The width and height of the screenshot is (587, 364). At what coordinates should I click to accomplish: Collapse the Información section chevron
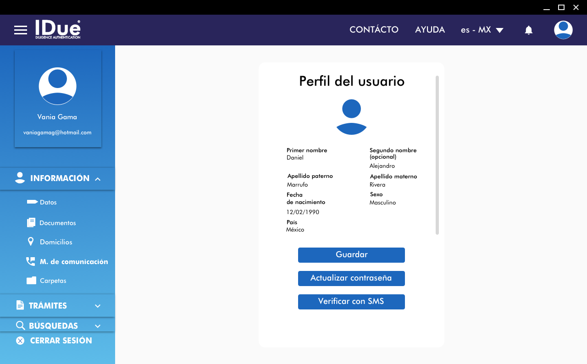[98, 179]
